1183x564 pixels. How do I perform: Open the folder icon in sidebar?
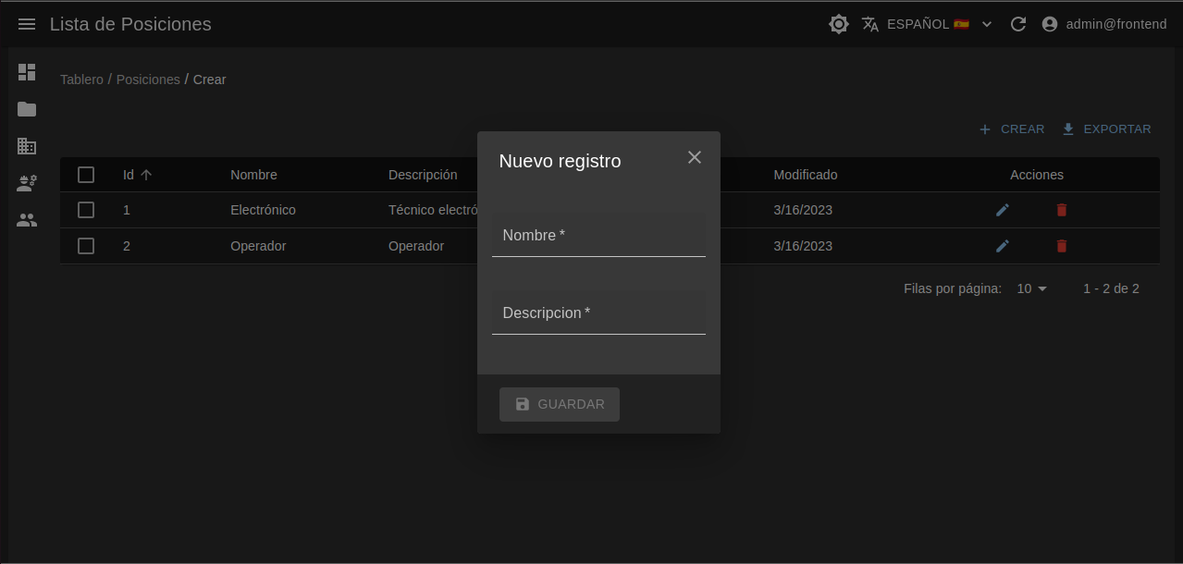click(27, 109)
